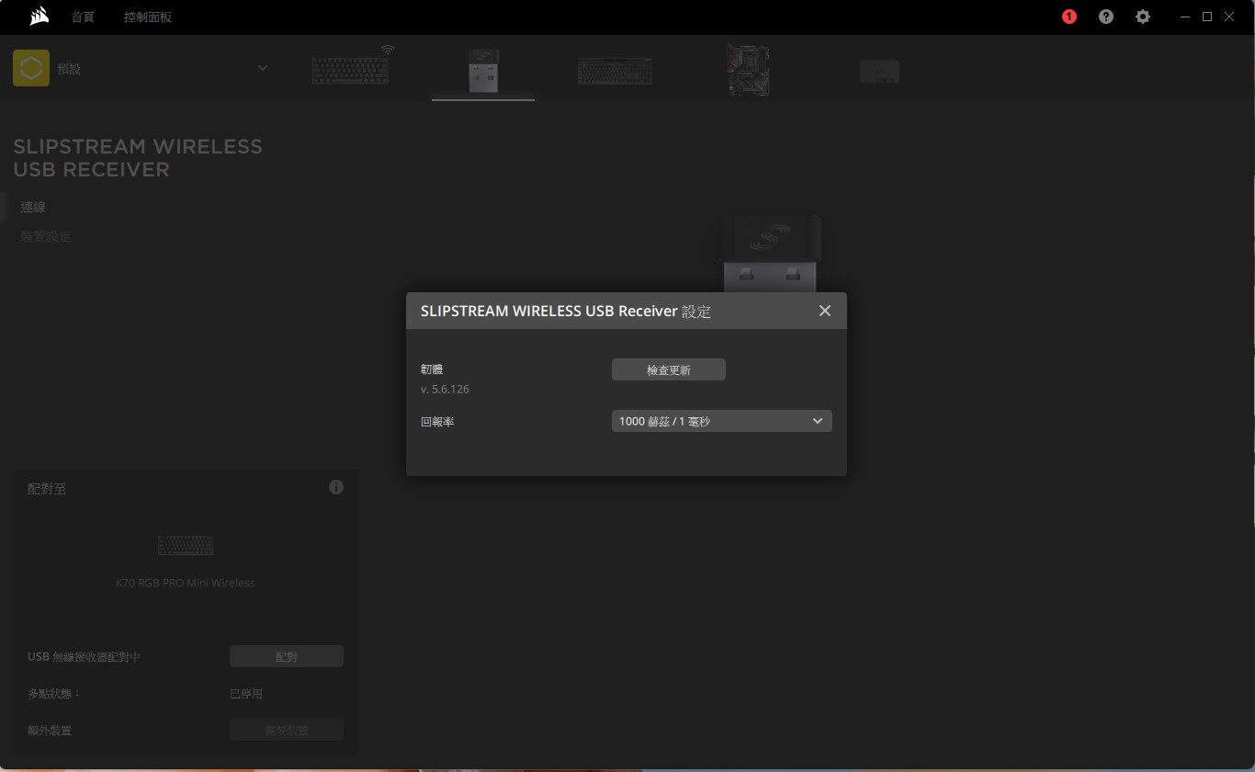
Task: Open the settings gear icon
Action: coord(1143,17)
